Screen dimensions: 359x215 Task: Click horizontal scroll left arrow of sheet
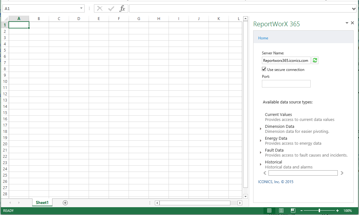(157, 203)
